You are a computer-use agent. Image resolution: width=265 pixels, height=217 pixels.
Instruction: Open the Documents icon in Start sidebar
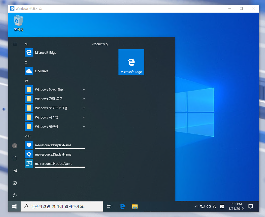[15, 158]
